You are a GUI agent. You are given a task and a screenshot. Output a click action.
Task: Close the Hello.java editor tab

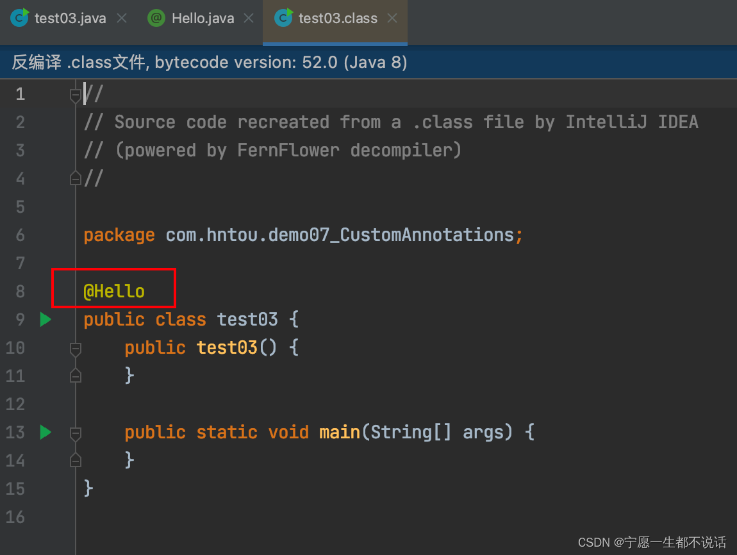(249, 18)
